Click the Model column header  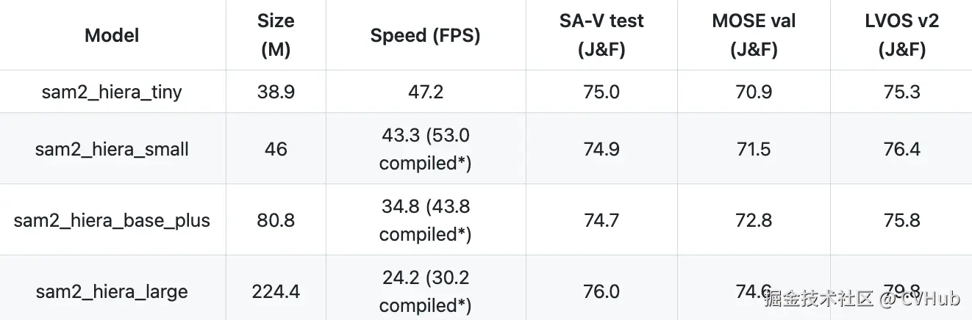tap(112, 35)
